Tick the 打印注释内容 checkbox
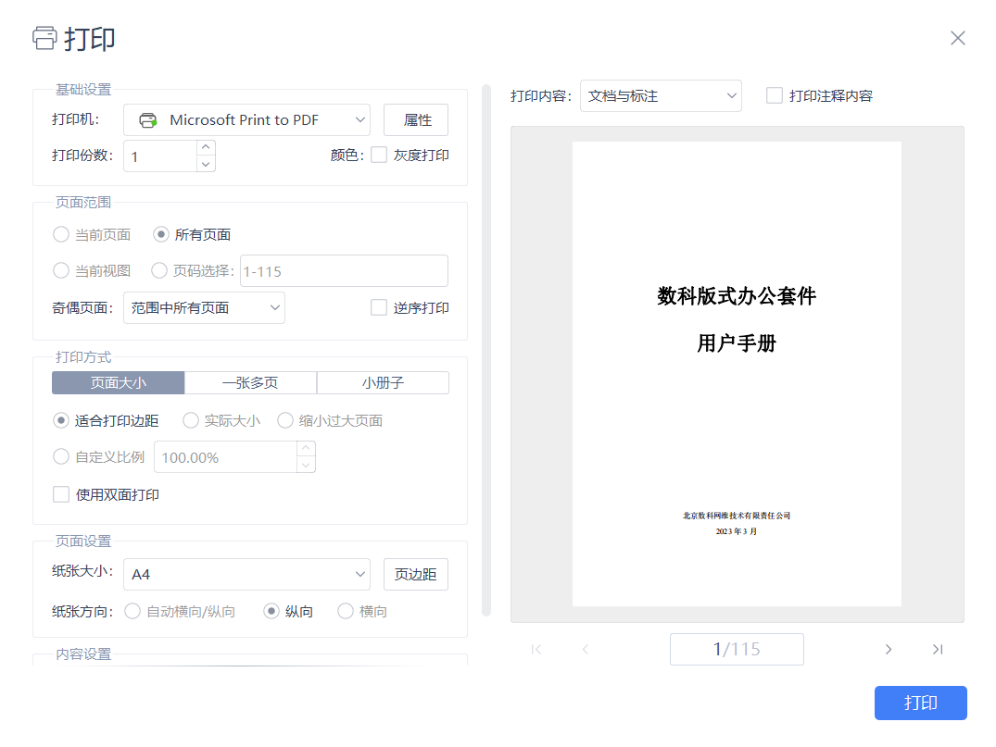Image resolution: width=996 pixels, height=747 pixels. (x=775, y=95)
